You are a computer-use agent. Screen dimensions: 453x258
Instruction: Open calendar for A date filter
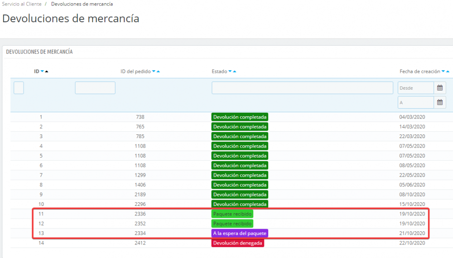pos(440,102)
